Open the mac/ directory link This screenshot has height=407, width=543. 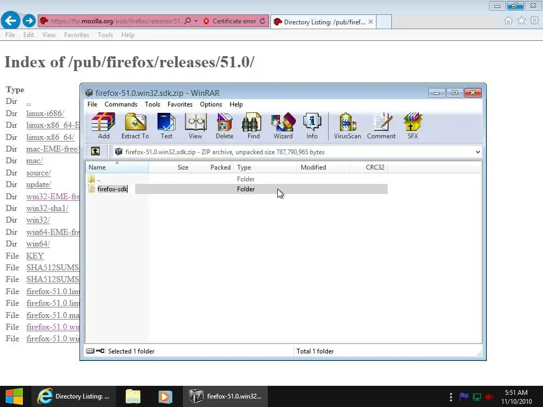pos(34,161)
